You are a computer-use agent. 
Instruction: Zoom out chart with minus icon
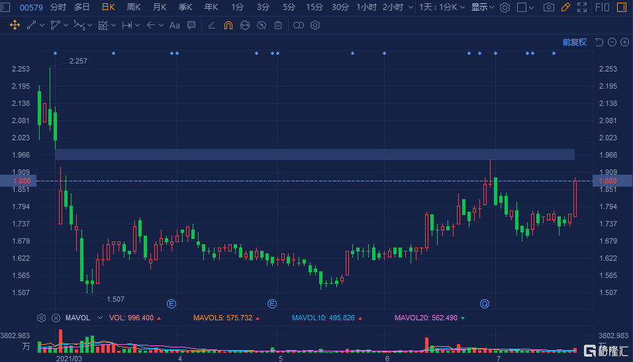612,42
